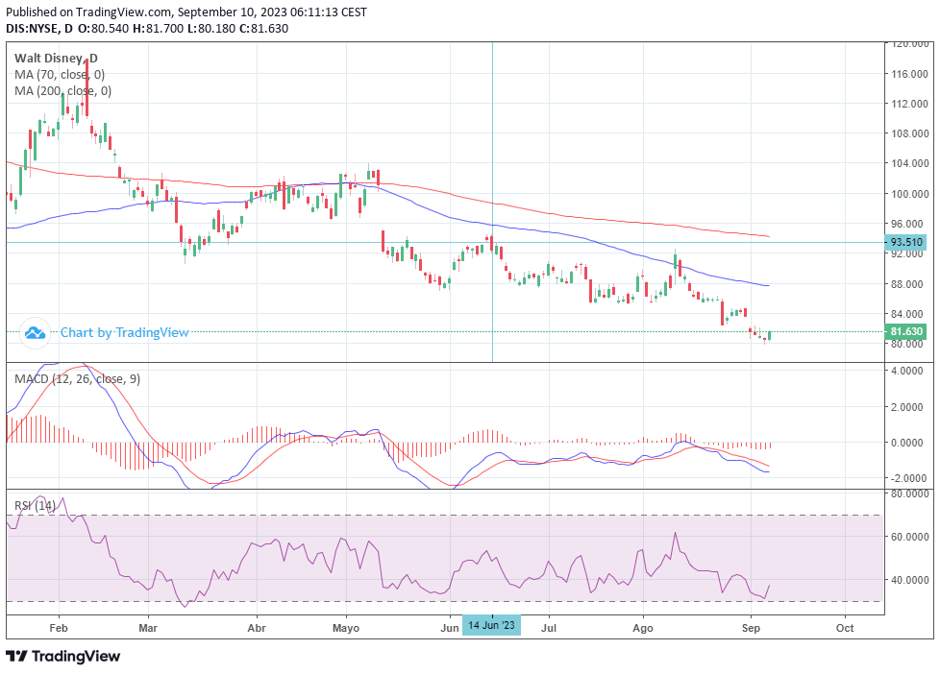Click the 'Jun' label on time axis
Viewport: 940px width, 674px height.
tap(450, 628)
